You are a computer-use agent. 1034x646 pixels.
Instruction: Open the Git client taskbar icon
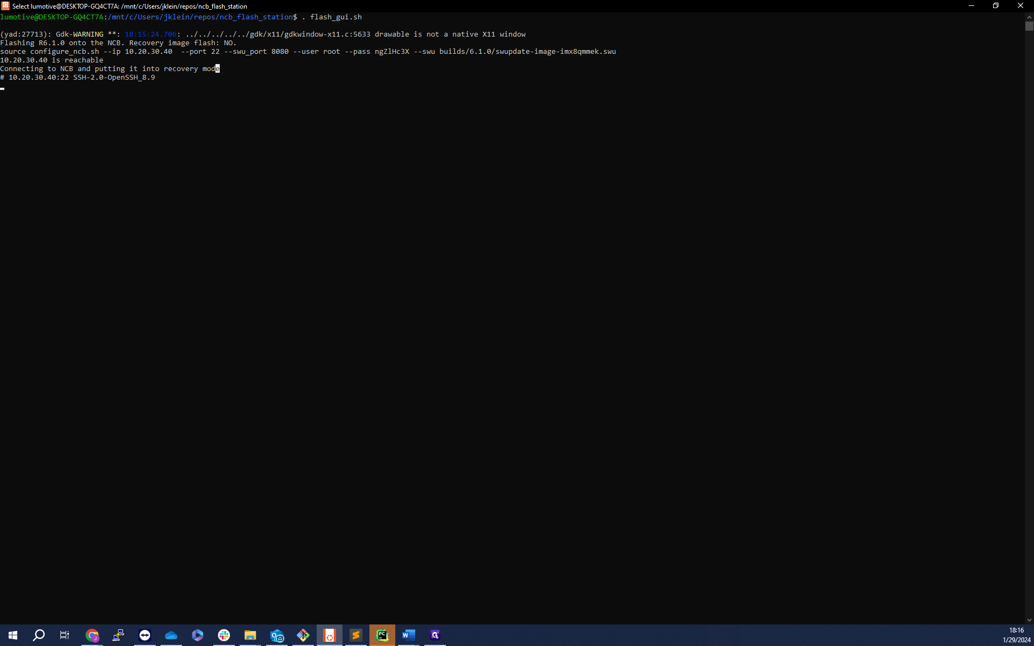point(303,635)
